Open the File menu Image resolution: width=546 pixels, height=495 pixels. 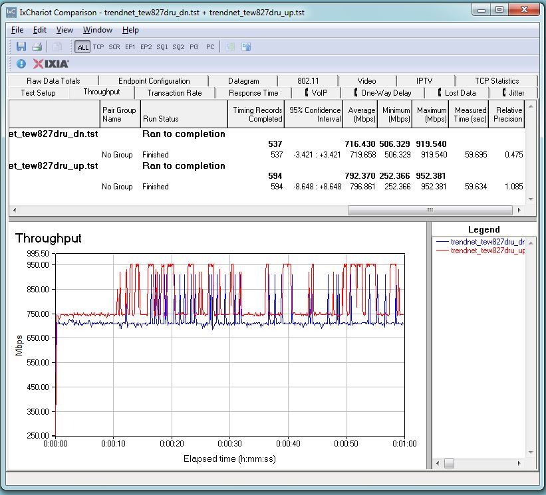point(17,30)
